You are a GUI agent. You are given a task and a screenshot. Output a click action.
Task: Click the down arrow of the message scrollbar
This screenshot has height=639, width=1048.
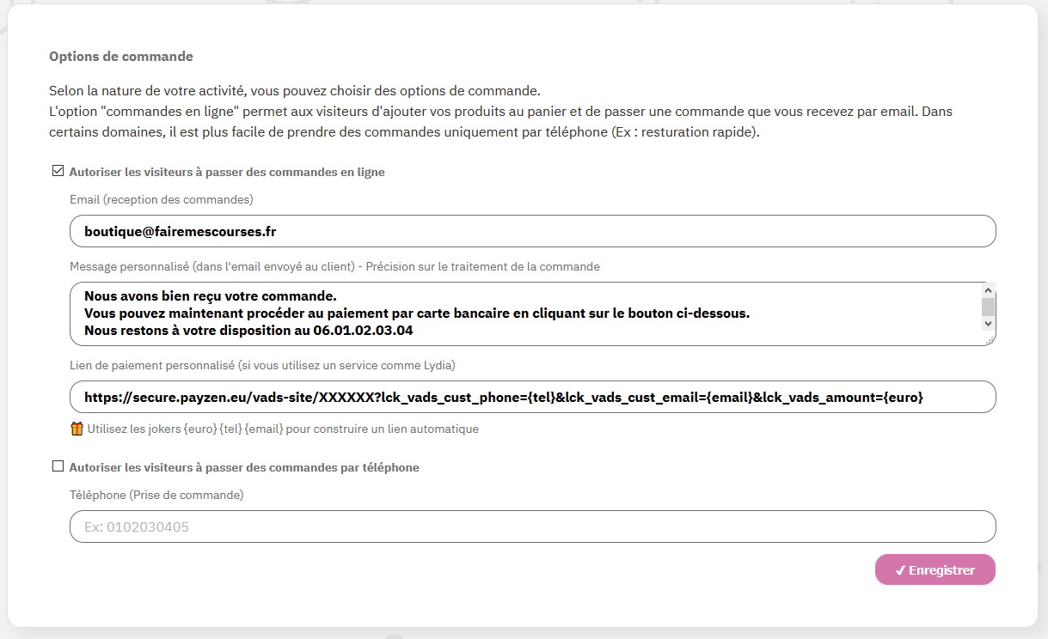(x=988, y=324)
